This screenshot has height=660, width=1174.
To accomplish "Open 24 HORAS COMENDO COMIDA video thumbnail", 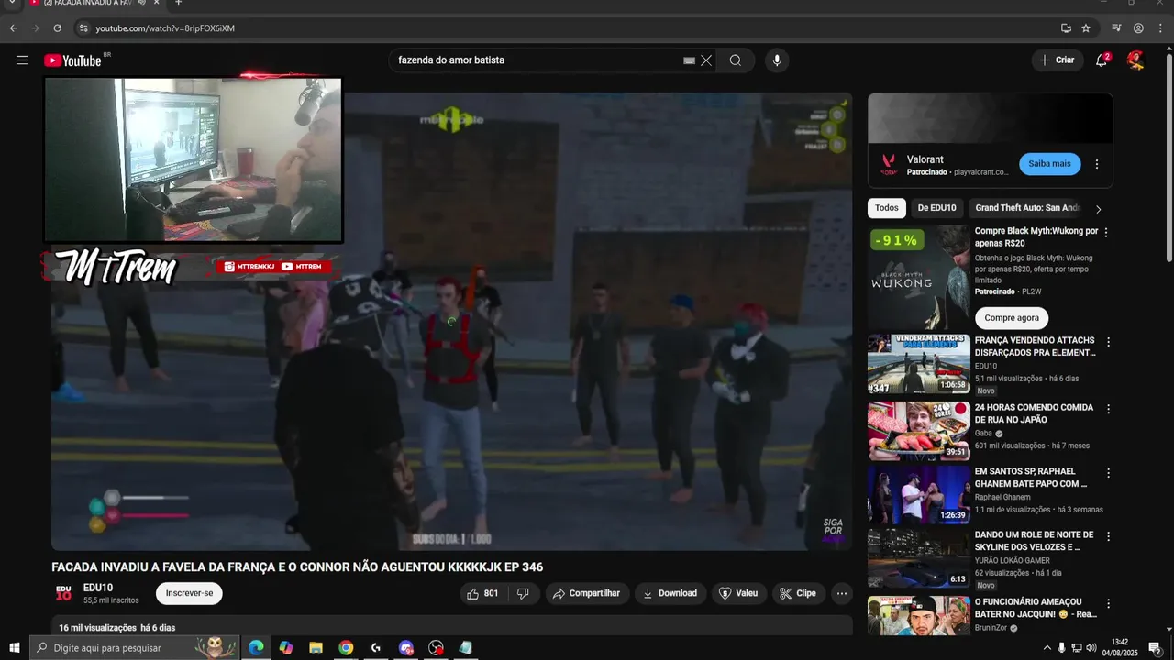I will click(919, 431).
